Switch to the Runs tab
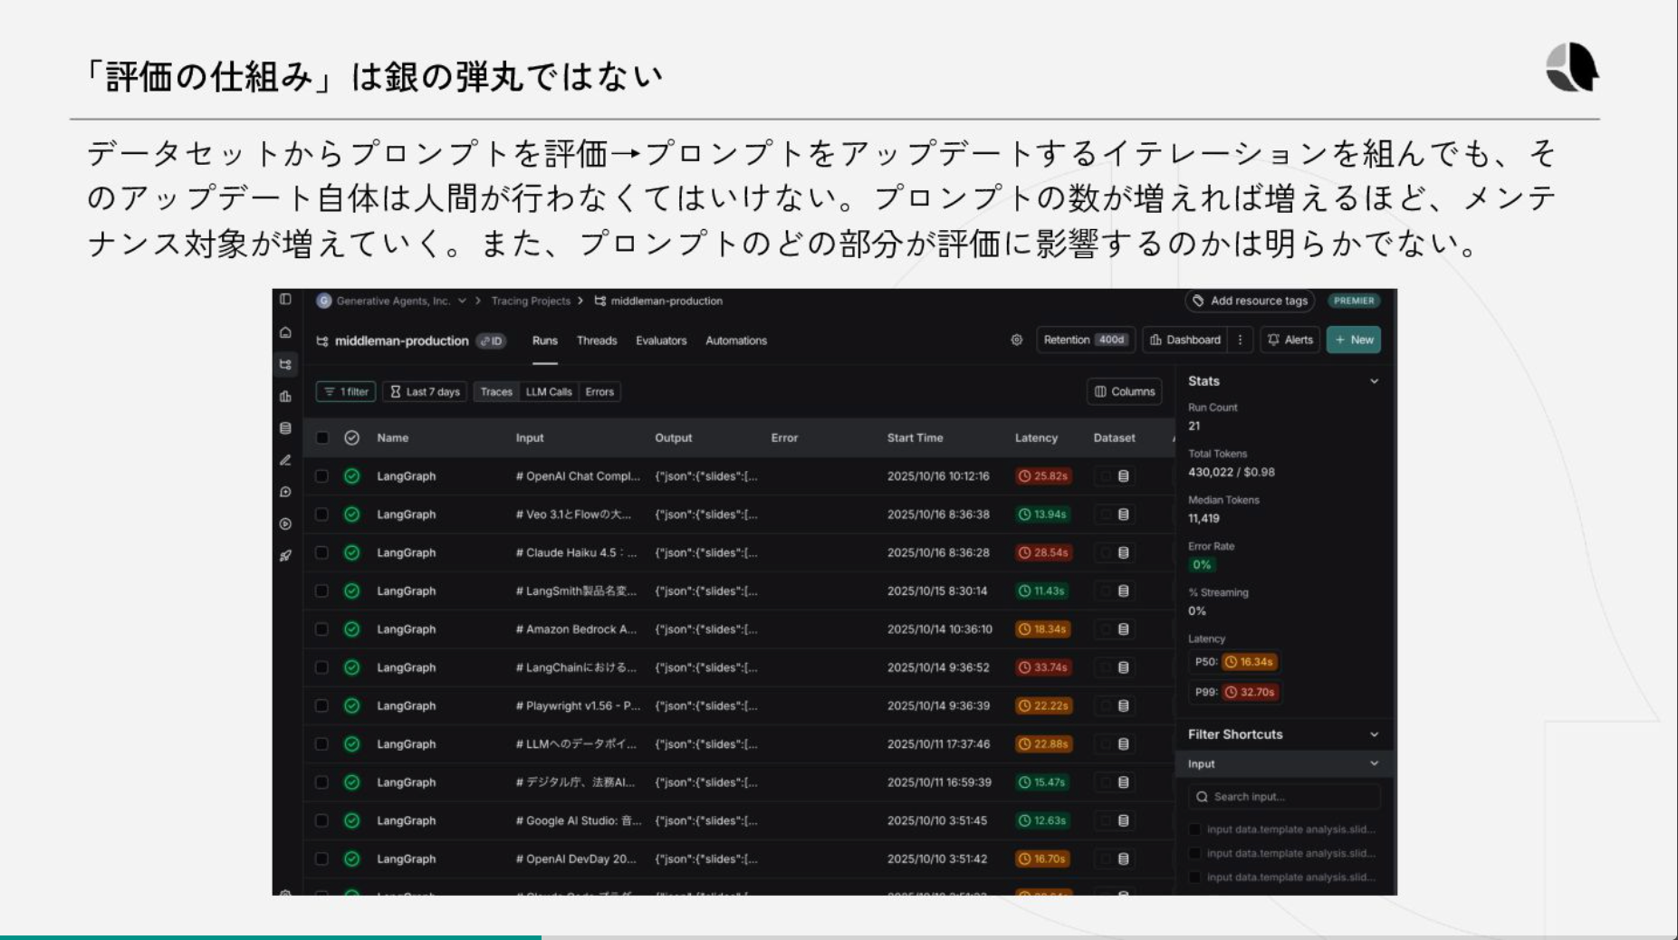This screenshot has width=1678, height=940. click(x=545, y=341)
